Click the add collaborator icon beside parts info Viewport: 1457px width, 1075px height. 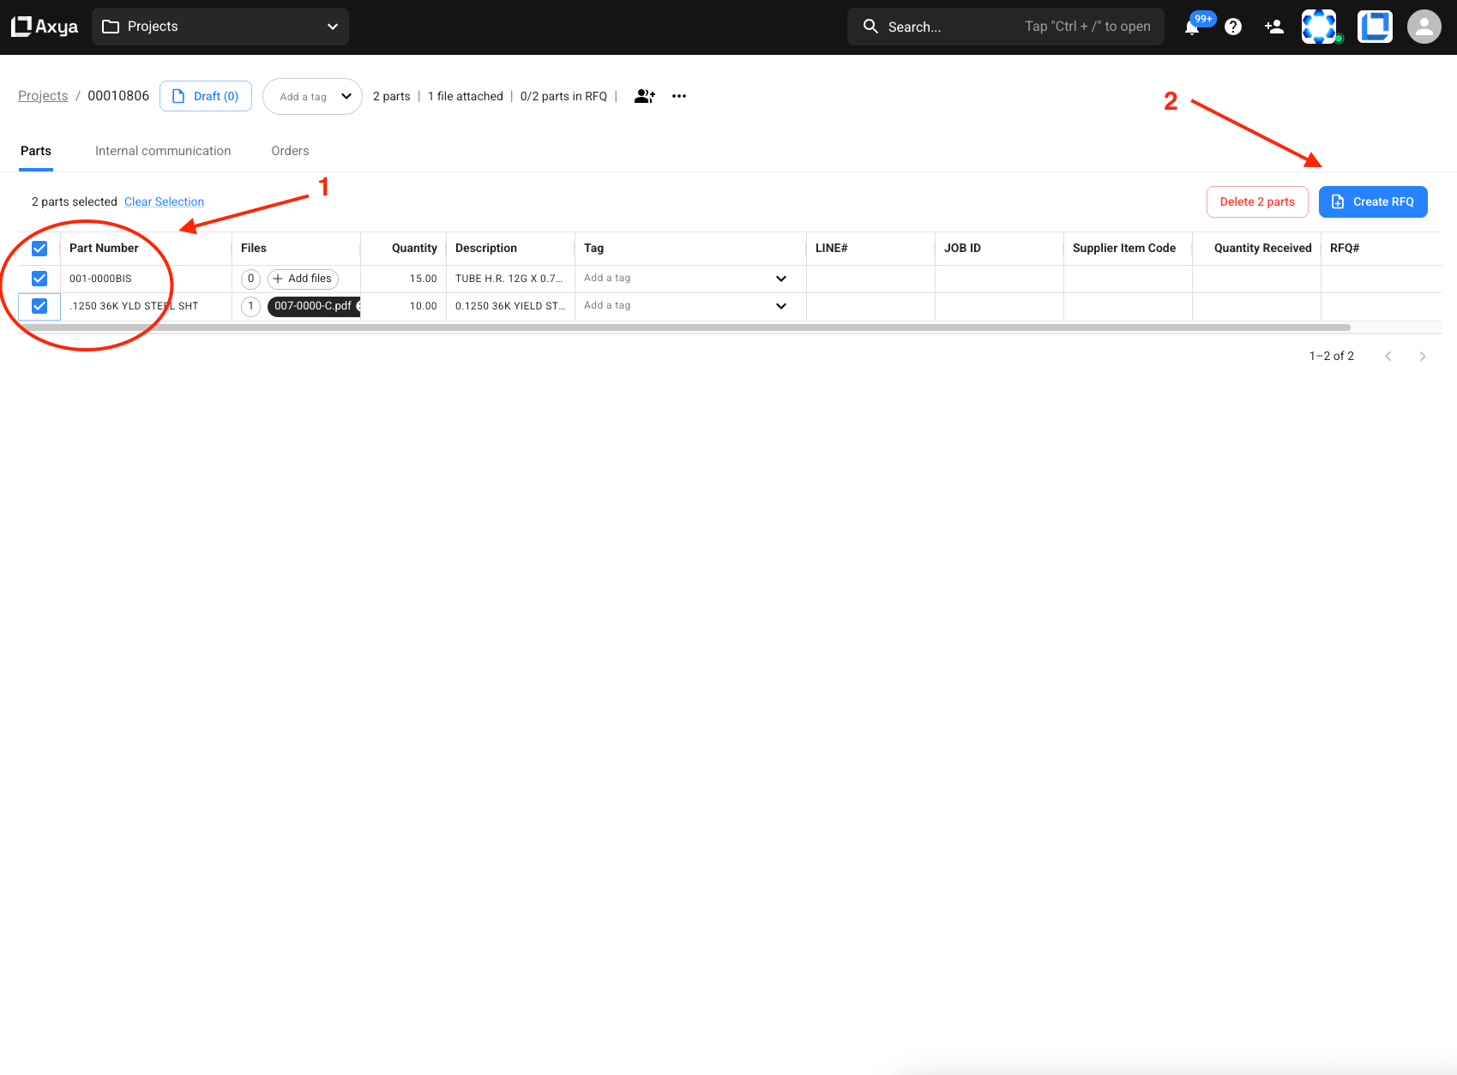point(644,96)
